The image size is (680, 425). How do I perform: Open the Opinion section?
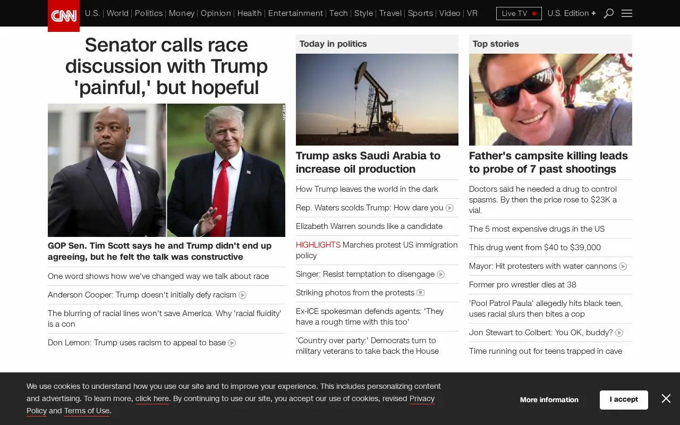pyautogui.click(x=216, y=13)
